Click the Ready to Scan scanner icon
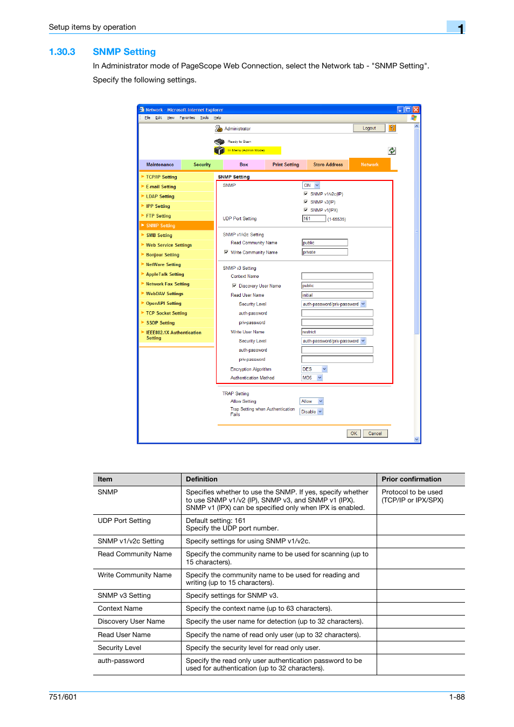 pos(219,142)
